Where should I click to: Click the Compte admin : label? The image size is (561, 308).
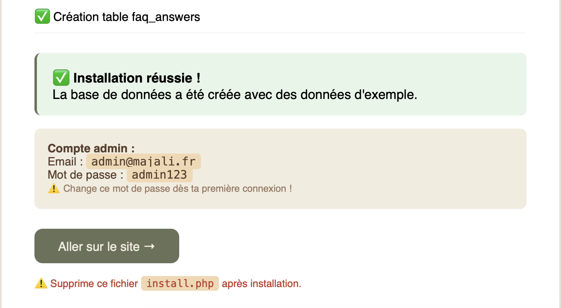[91, 148]
